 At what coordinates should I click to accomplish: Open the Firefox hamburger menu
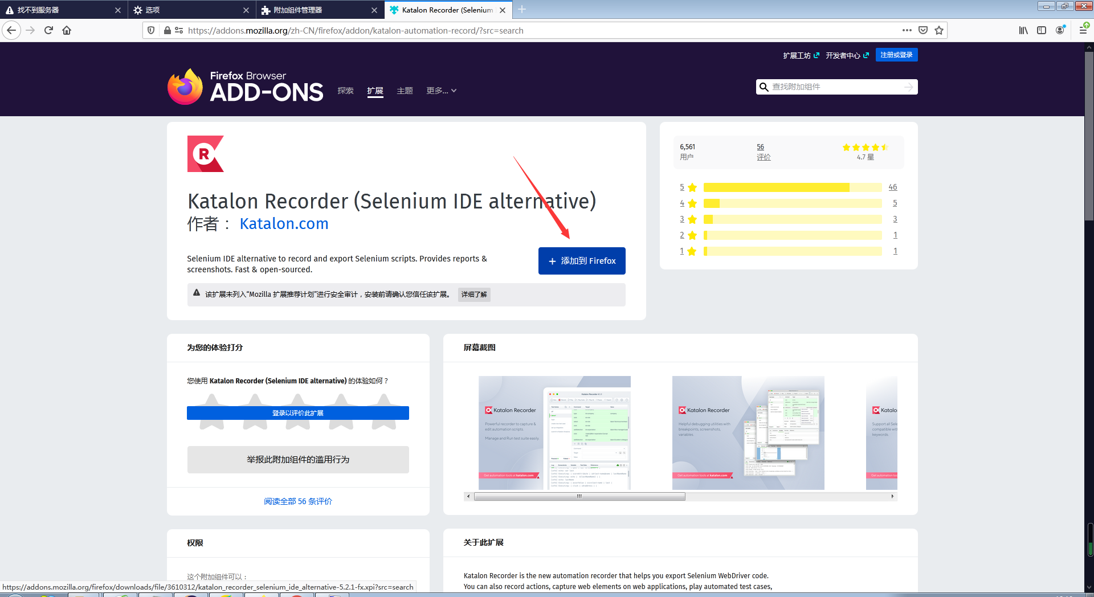pyautogui.click(x=1083, y=30)
